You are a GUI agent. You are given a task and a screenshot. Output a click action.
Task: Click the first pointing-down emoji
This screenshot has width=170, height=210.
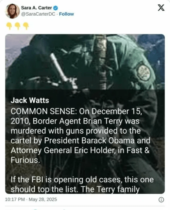(9, 26)
